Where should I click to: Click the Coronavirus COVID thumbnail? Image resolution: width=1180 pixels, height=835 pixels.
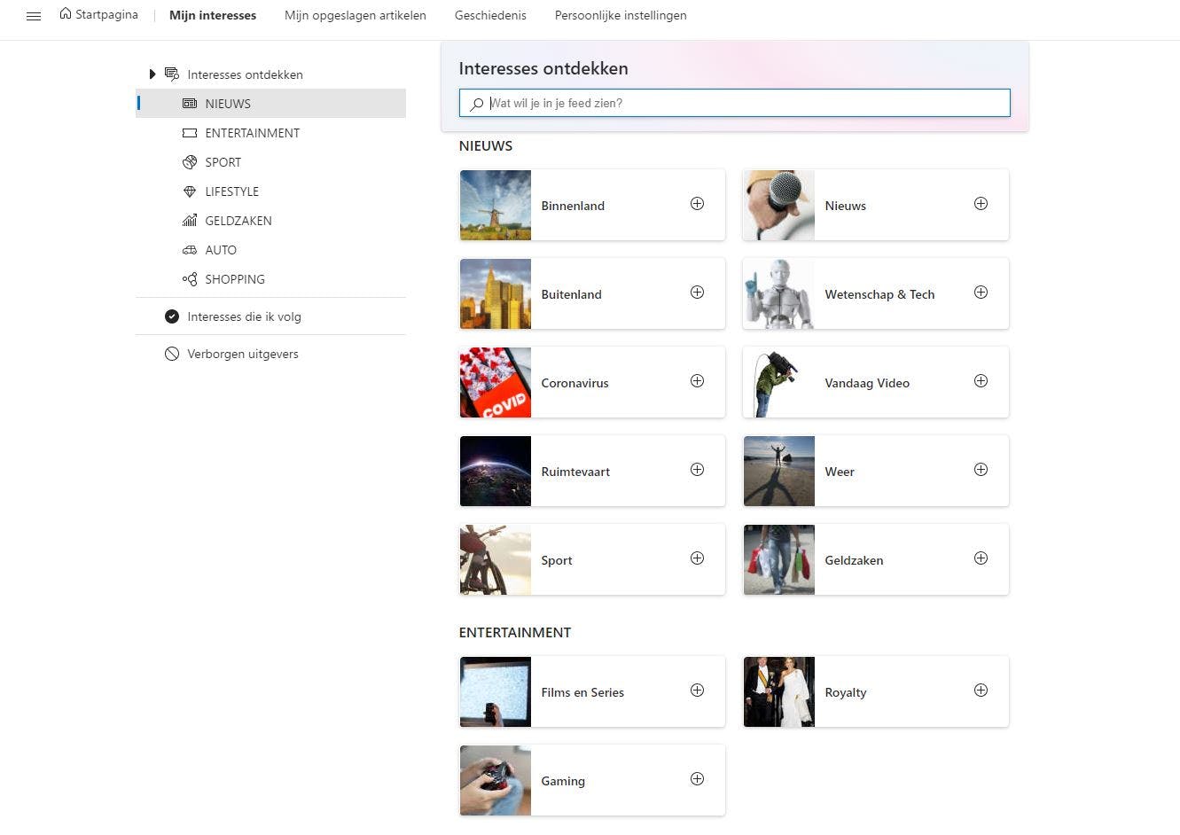[x=496, y=382]
